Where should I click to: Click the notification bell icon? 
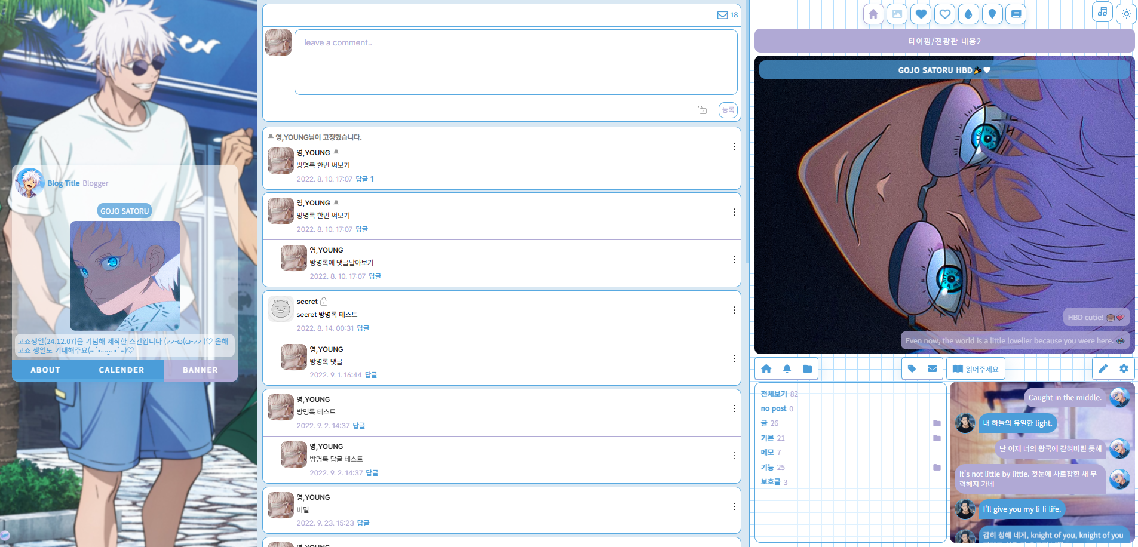coord(787,368)
